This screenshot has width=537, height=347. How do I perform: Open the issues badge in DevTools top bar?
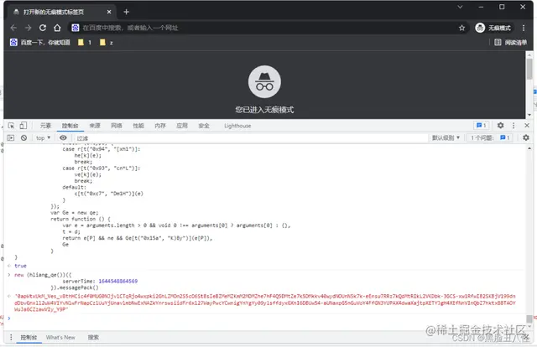pyautogui.click(x=481, y=126)
